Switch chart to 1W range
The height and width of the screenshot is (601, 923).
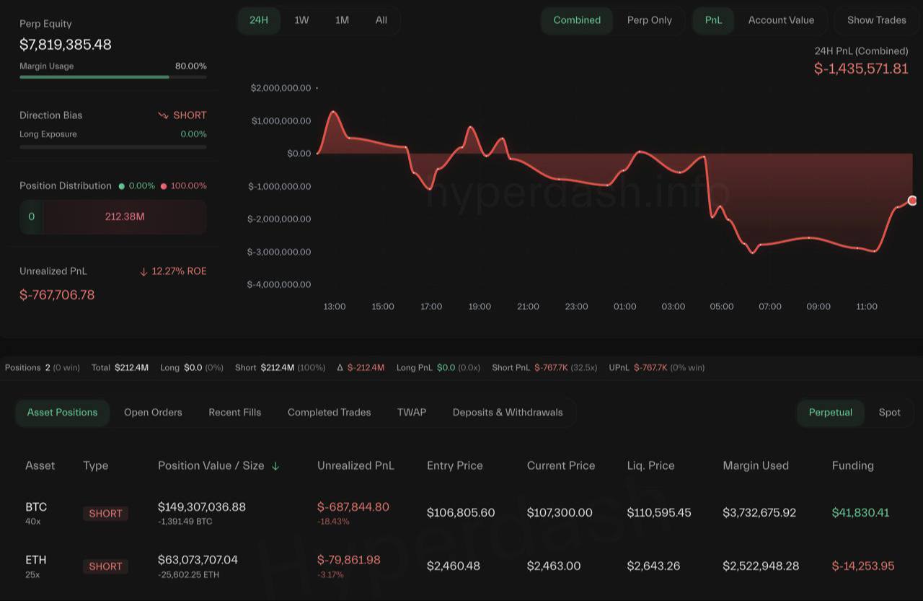tap(301, 20)
